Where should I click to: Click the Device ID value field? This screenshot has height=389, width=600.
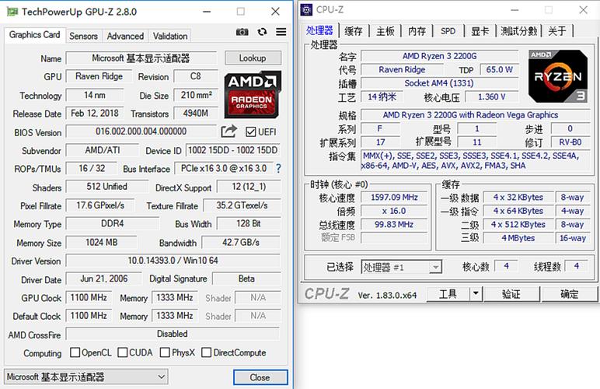coord(232,150)
